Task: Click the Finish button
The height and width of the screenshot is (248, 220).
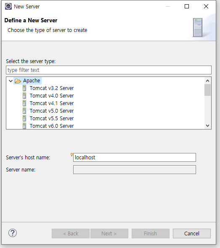Action: [150, 233]
